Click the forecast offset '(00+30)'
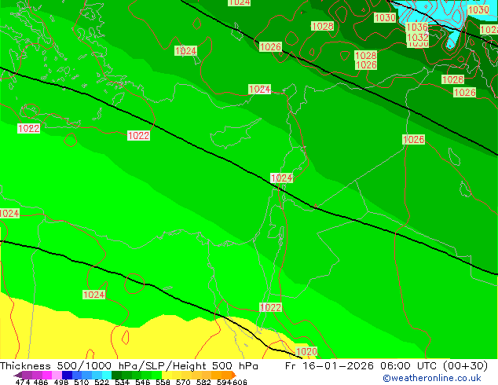 (x=465, y=366)
